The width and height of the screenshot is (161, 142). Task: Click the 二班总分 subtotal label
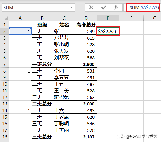42,104
